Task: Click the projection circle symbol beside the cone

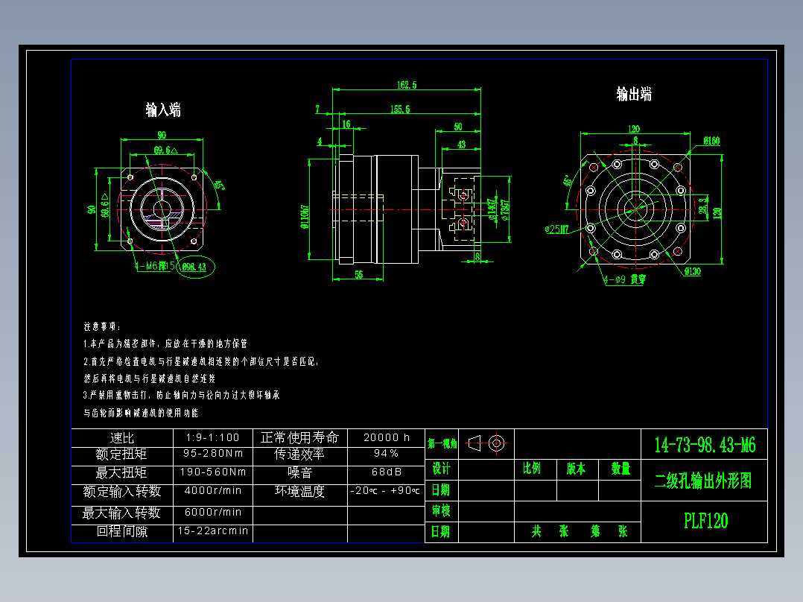Action: (498, 443)
